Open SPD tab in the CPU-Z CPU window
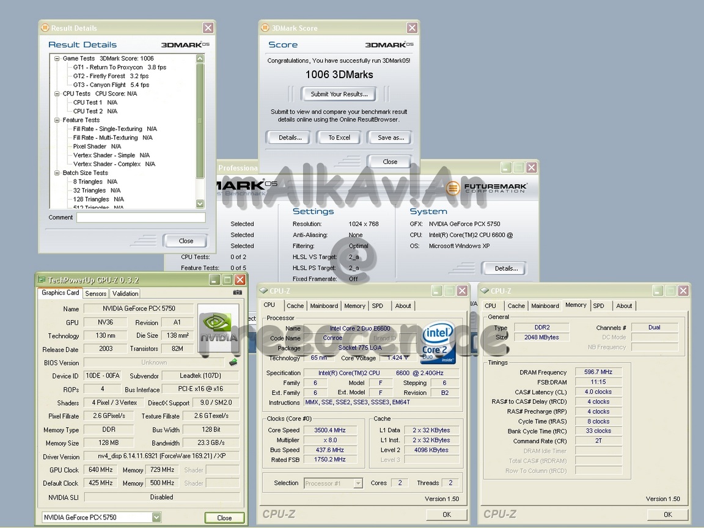Image resolution: width=704 pixels, height=528 pixels. click(x=378, y=306)
